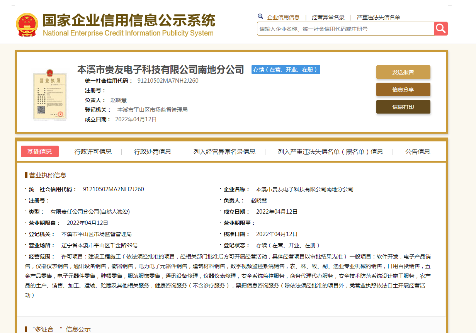Click the national emblem logo in header
Viewport: 476px width, 333px height.
click(x=27, y=25)
